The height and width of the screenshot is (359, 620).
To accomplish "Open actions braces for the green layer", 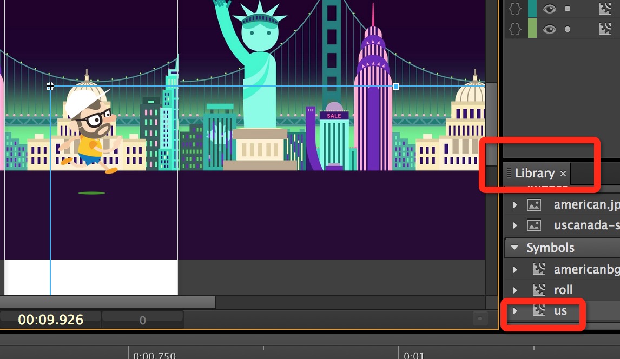I will click(x=515, y=29).
